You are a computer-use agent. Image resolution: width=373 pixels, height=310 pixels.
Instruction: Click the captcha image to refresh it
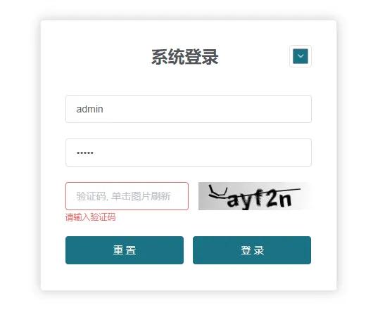click(x=255, y=196)
